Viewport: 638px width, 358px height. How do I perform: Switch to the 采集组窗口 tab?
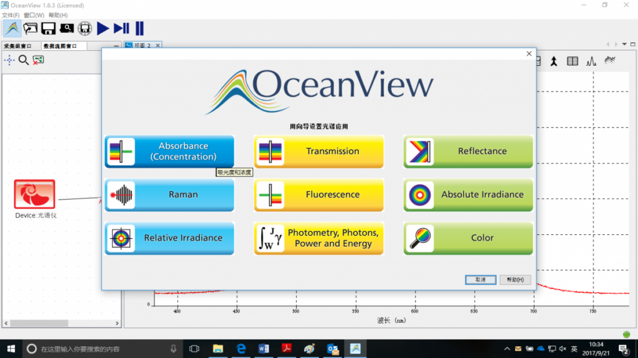(17, 46)
